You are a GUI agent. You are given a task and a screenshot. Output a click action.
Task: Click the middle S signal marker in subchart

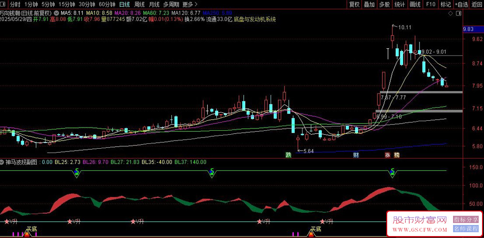pyautogui.click(x=212, y=172)
